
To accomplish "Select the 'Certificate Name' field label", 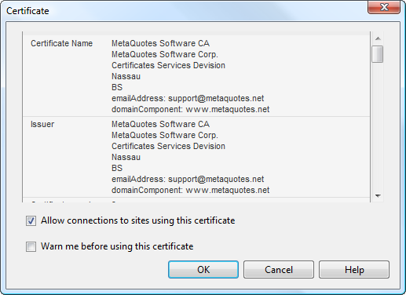I will click(x=61, y=43).
